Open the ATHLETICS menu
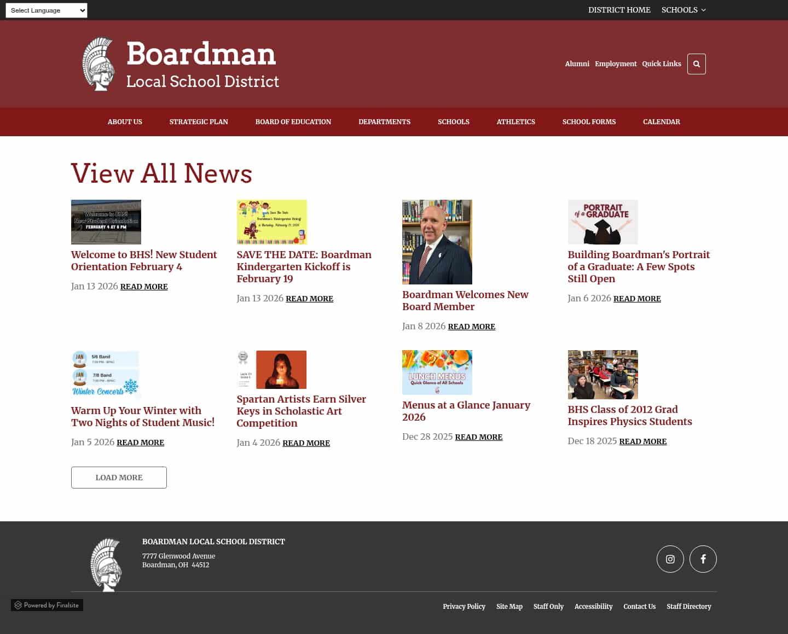Screen dimensions: 788x634 point(515,122)
